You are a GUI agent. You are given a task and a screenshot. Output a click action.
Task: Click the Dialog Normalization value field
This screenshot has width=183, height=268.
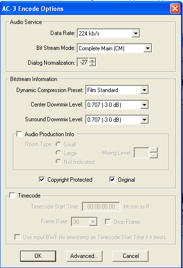pos(83,62)
